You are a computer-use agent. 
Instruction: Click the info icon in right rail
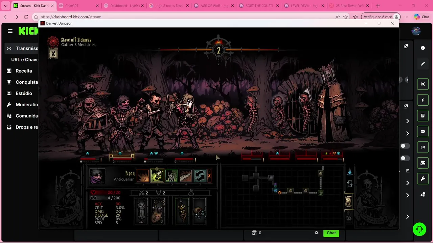point(423,48)
